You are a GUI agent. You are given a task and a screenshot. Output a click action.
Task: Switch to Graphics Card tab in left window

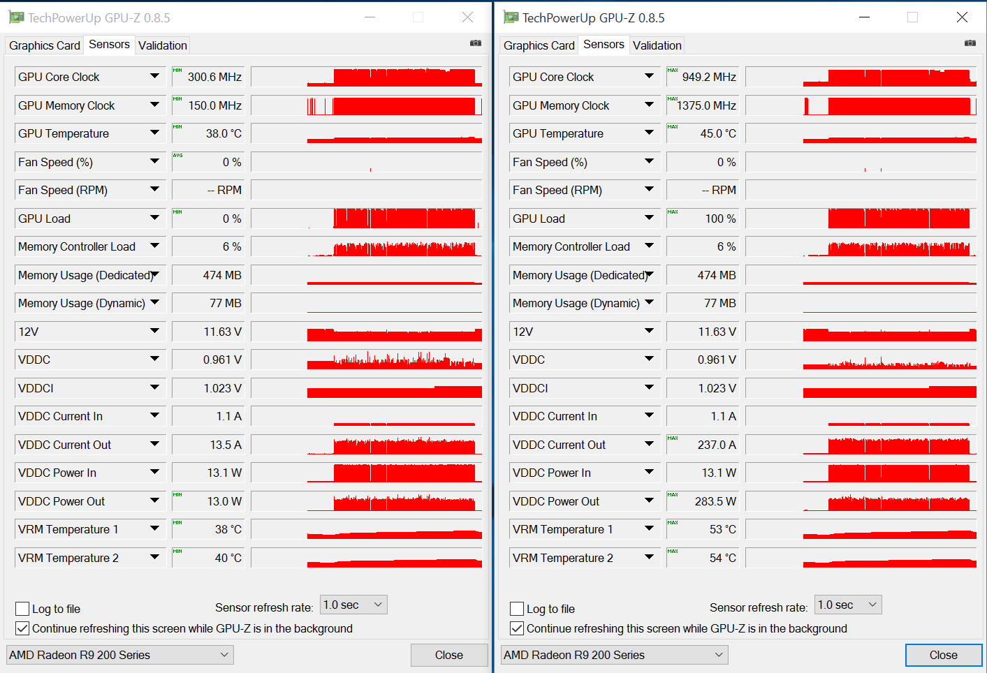point(45,45)
